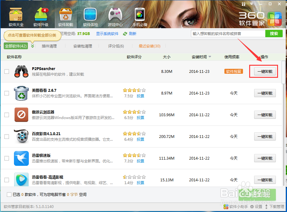287x212 pixels.
Task: Open the title bar dropdown menu arrow
Action: click(251, 4)
